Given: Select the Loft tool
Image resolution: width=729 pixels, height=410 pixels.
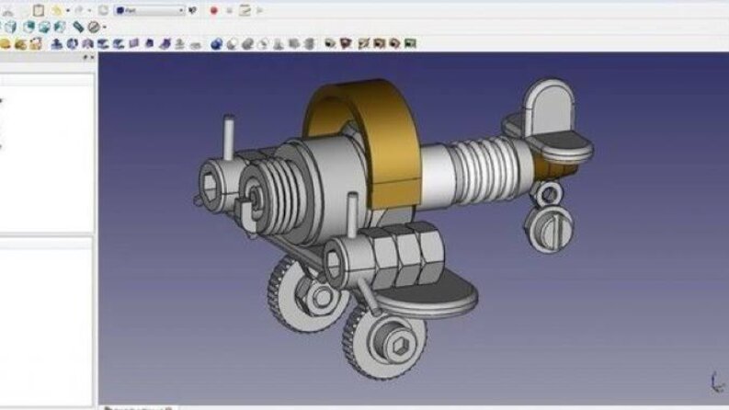Looking at the screenshot, I should (149, 44).
